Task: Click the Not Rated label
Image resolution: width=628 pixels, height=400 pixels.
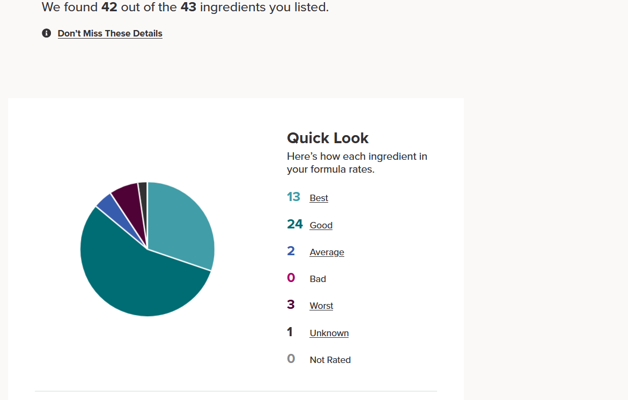Action: tap(330, 360)
